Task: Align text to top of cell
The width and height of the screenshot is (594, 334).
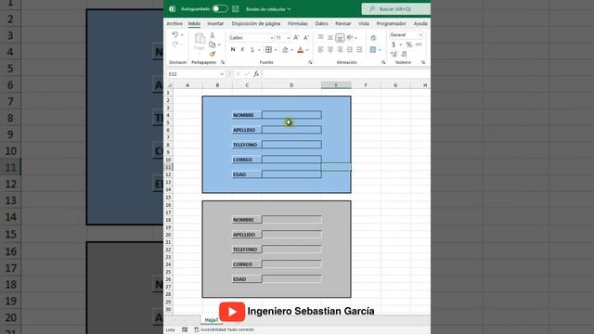Action: pyautogui.click(x=321, y=37)
